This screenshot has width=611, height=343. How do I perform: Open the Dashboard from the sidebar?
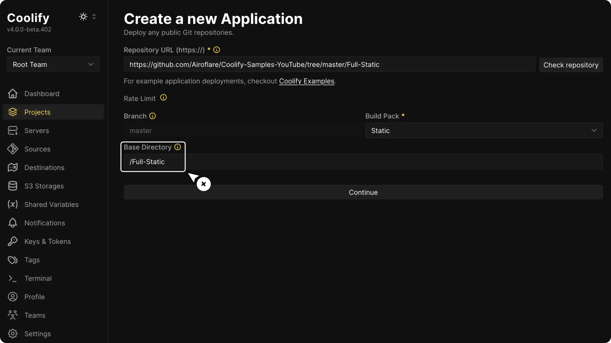[x=42, y=93]
